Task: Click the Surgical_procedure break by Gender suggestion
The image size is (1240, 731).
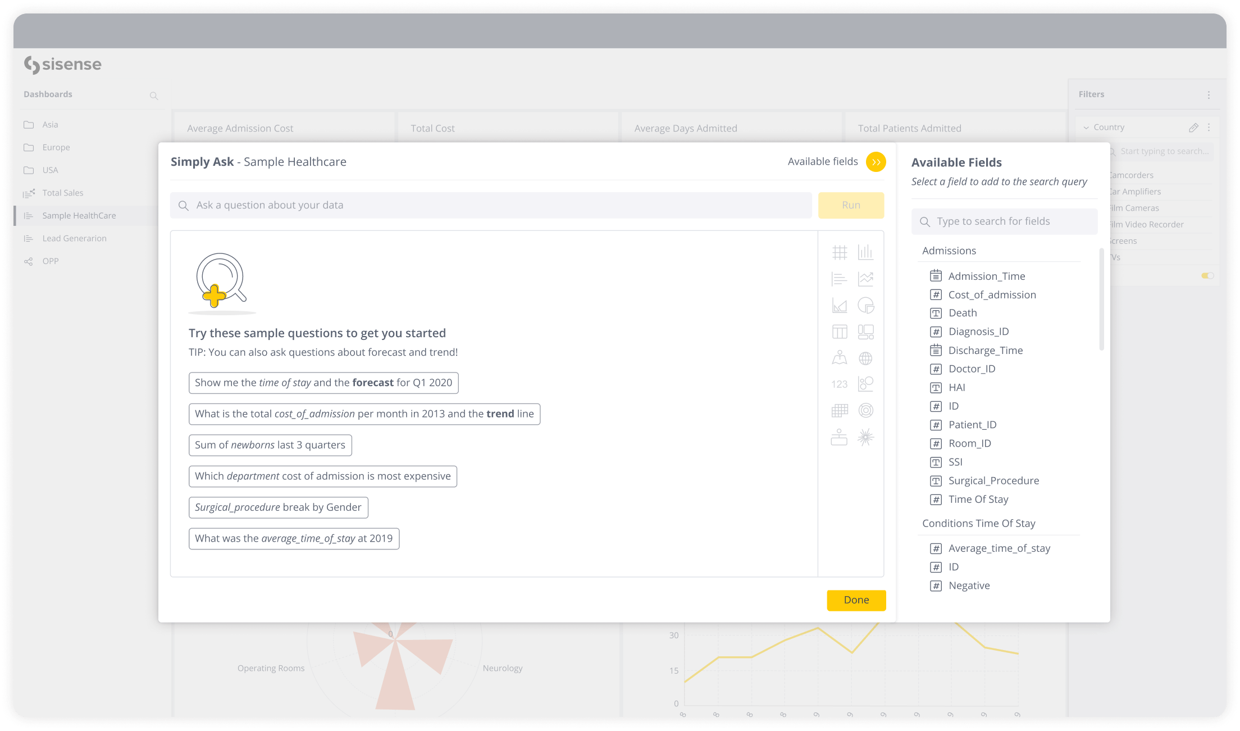Action: [278, 507]
